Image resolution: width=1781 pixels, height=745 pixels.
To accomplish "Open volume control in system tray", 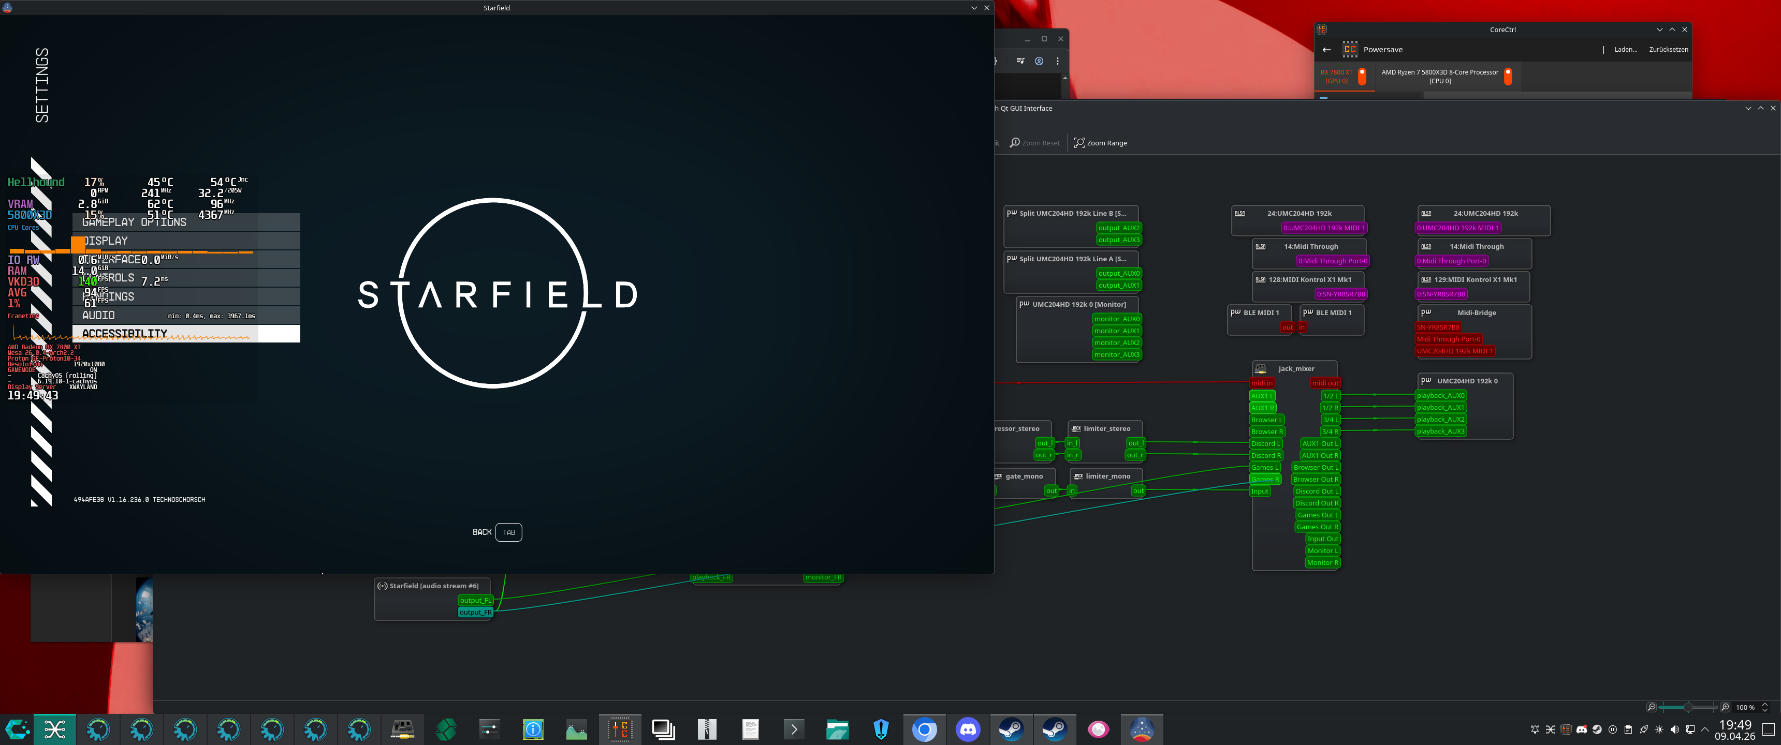I will tap(1674, 729).
